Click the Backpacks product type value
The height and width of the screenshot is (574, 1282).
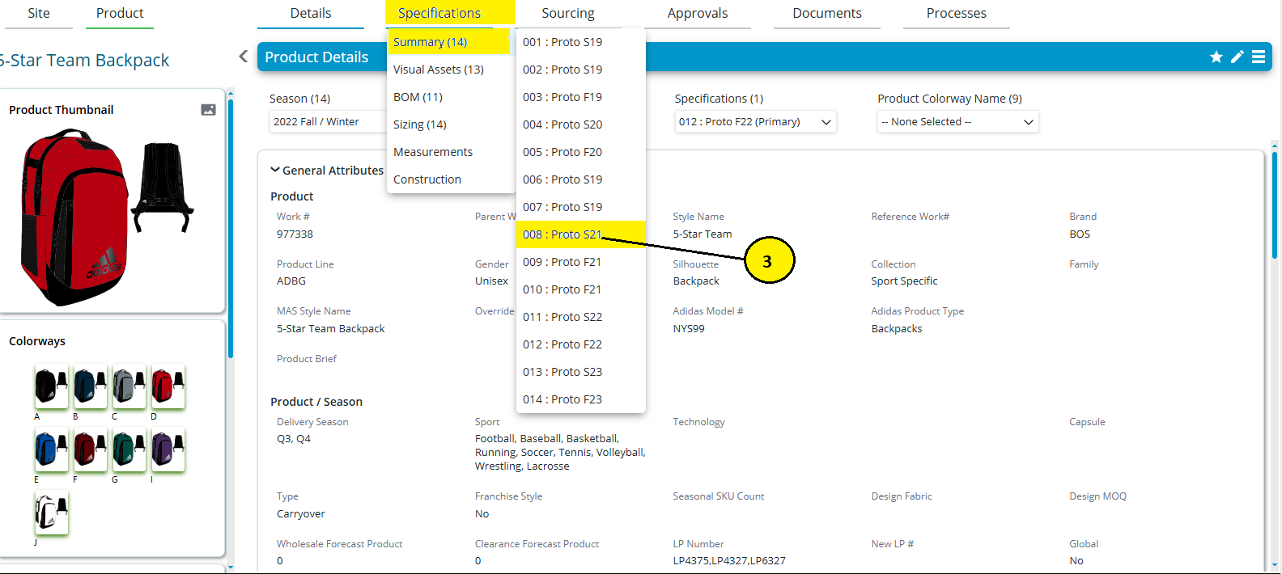point(897,329)
